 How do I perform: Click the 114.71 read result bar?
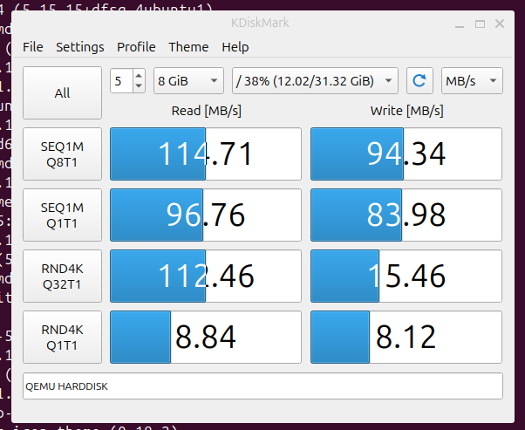pyautogui.click(x=206, y=154)
